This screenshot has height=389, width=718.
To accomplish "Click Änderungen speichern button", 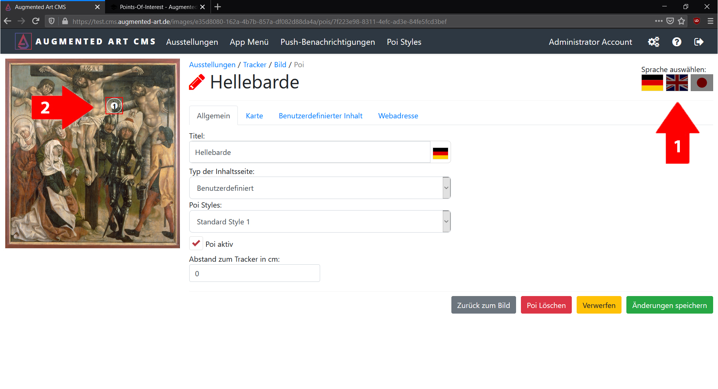I will point(669,305).
